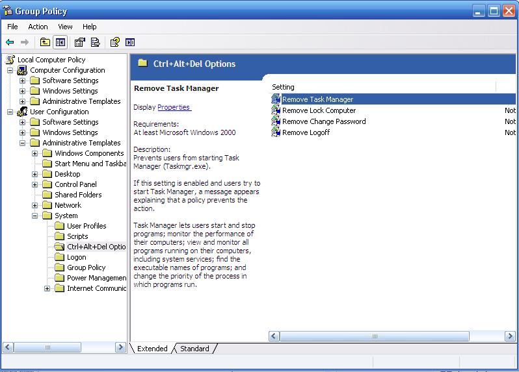Select the Group Policy folder in tree

tap(86, 267)
